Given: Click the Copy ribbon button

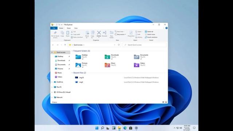Looking at the screenshot, I should click(x=62, y=34).
